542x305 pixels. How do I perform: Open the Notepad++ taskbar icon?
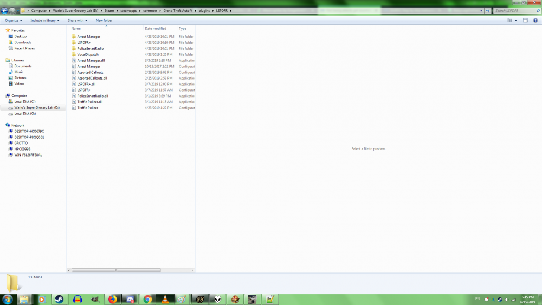(270, 299)
